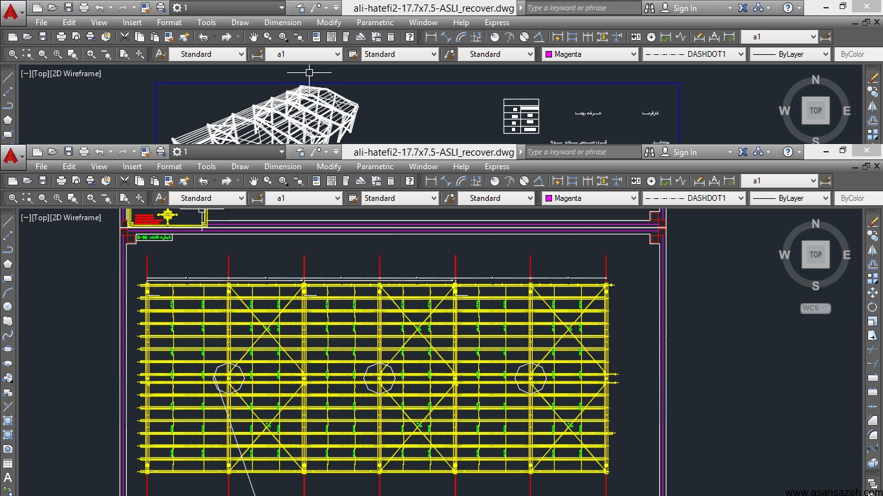Activate the Move modify tool
The height and width of the screenshot is (496, 883).
[873, 293]
